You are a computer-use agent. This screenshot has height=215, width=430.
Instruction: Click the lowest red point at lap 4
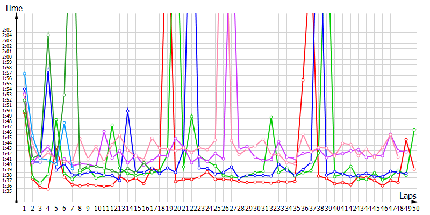pos(48,189)
